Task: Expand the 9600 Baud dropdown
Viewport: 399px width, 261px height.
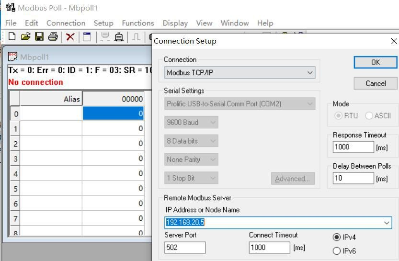Action: tap(213, 123)
